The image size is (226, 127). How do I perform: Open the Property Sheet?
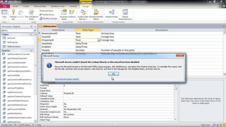(64, 15)
